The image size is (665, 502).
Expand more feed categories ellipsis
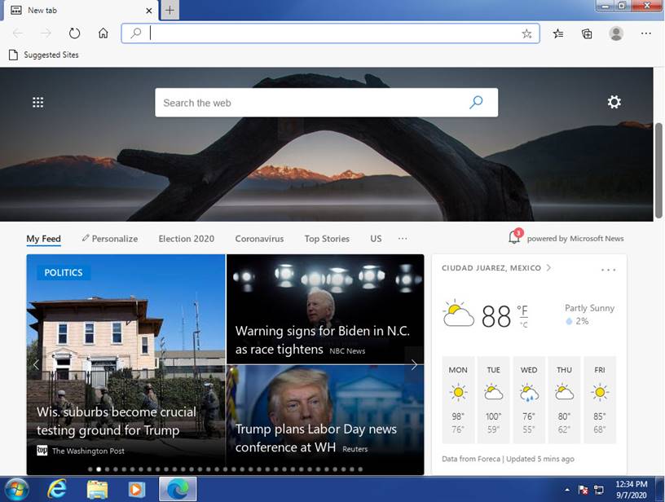403,239
